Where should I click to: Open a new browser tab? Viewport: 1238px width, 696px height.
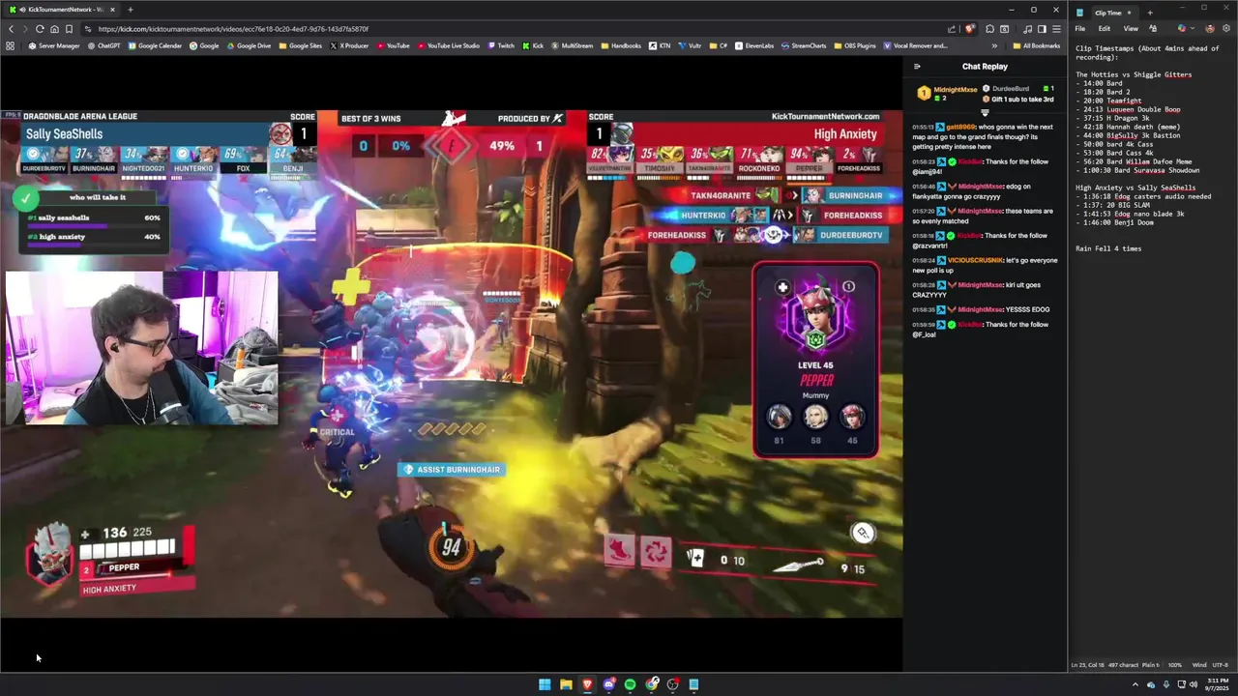[130, 10]
